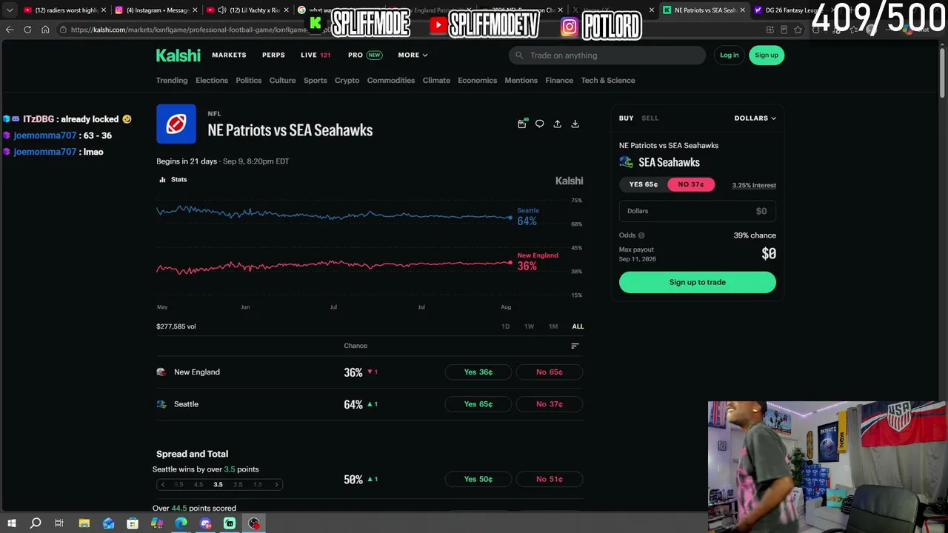
Task: Open the DOLLARS dropdown in trade panel
Action: (755, 118)
